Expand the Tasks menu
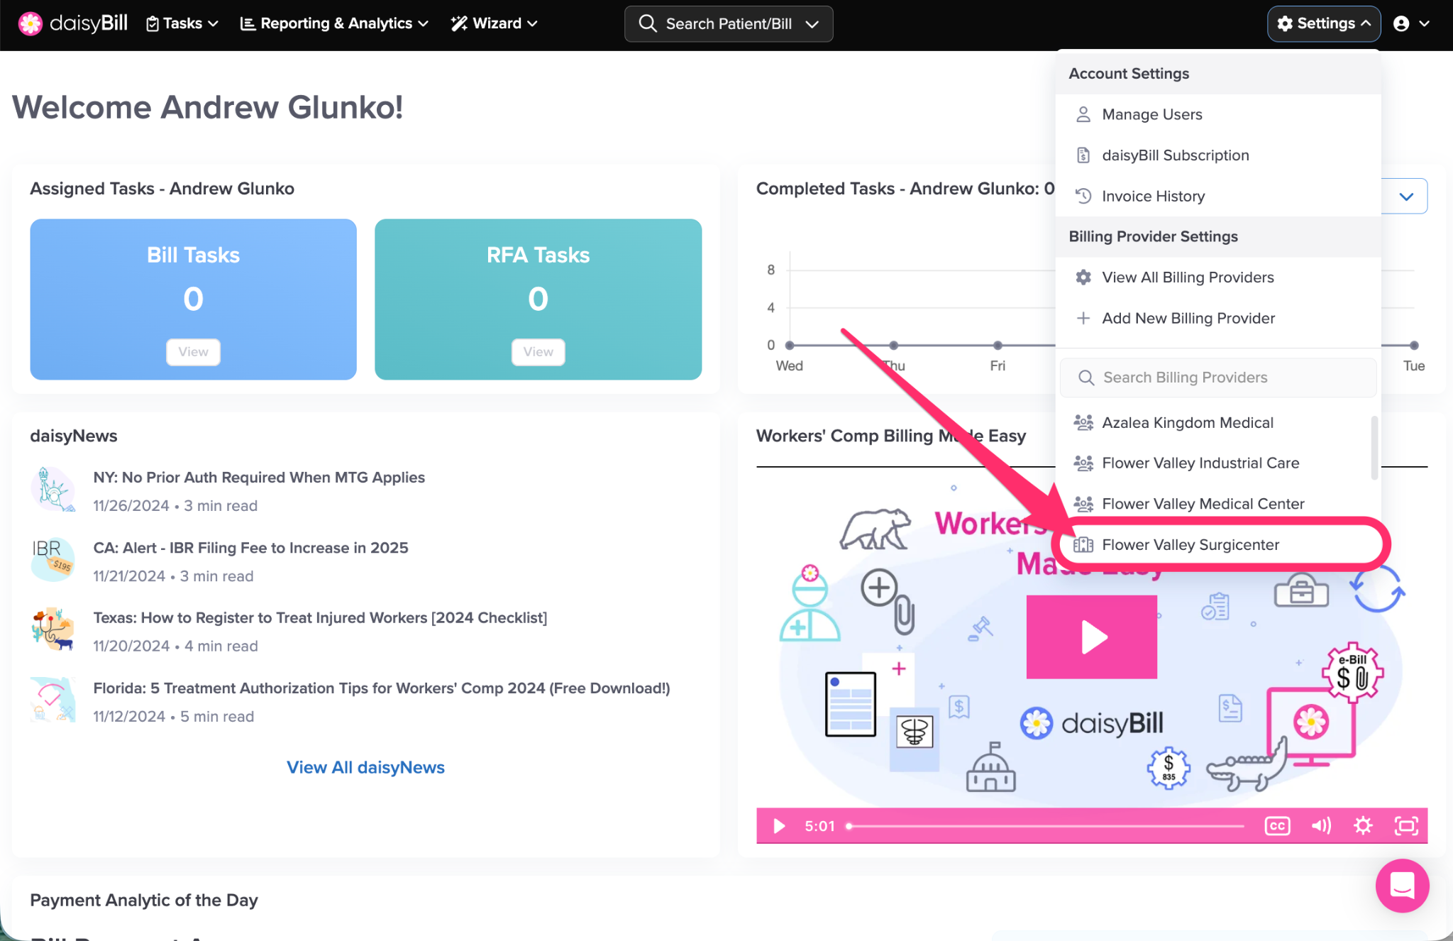The image size is (1453, 941). tap(182, 23)
